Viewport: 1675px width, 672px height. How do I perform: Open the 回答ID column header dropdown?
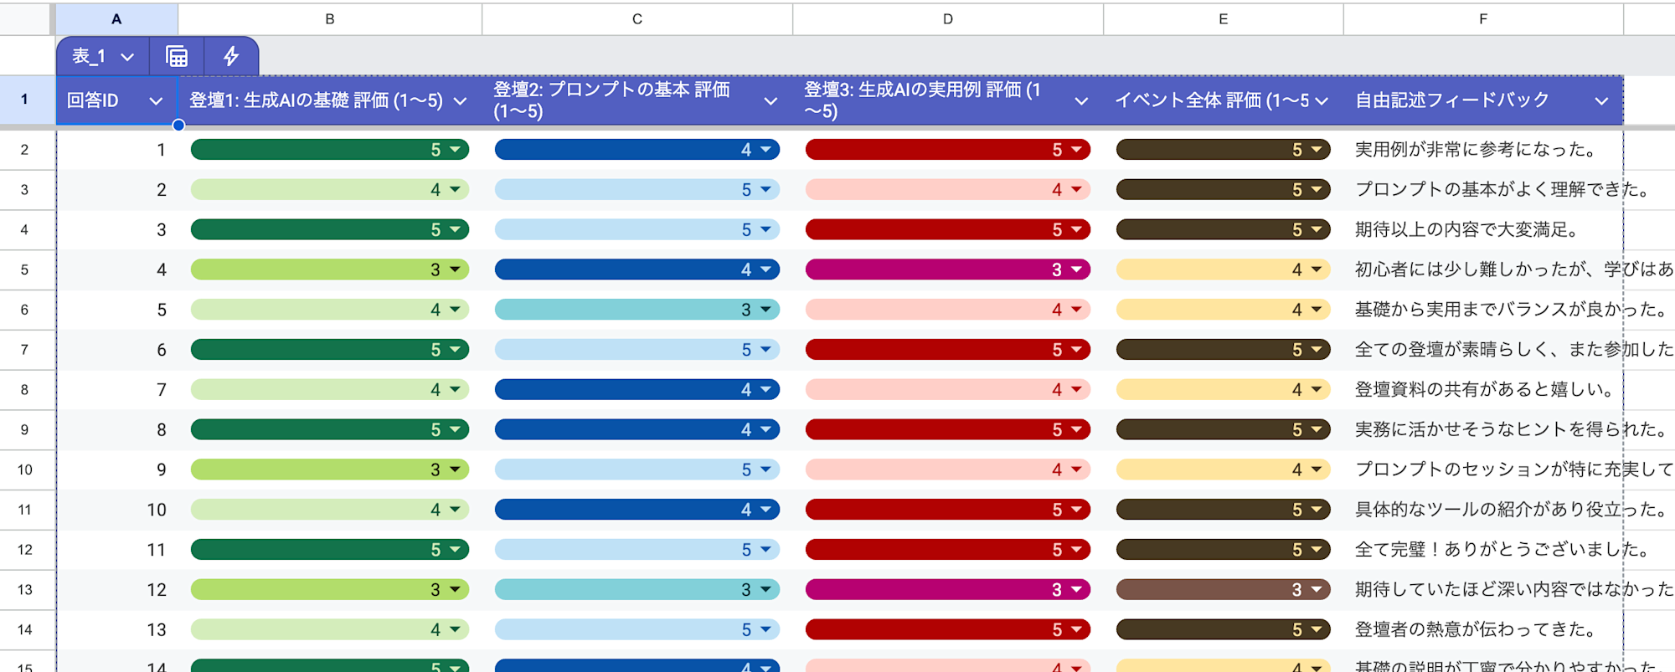[156, 101]
